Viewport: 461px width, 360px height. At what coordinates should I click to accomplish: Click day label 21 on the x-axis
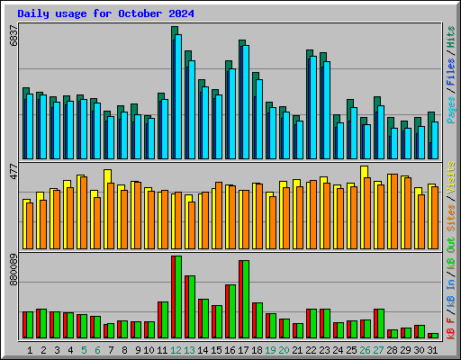pyautogui.click(x=297, y=350)
